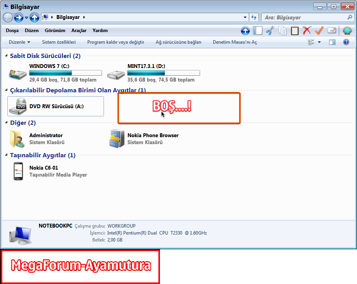This screenshot has height=284, width=357.
Task: Expand breadcrumb arrow after Bilgisayar
Action: (84, 17)
